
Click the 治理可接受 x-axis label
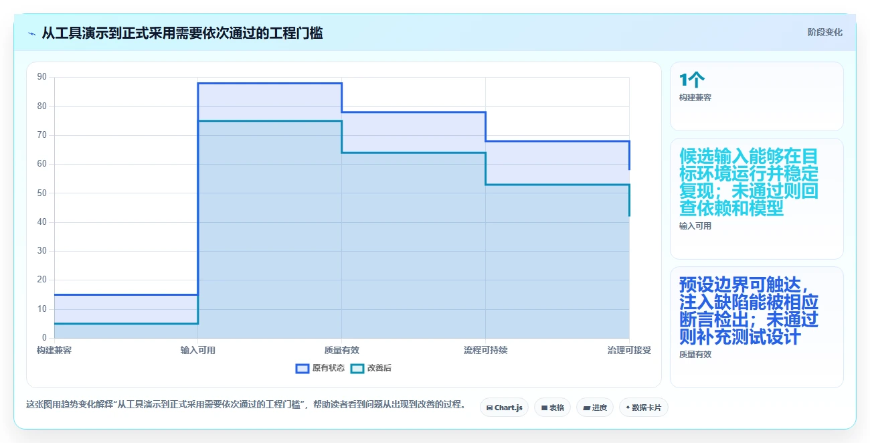pyautogui.click(x=629, y=350)
